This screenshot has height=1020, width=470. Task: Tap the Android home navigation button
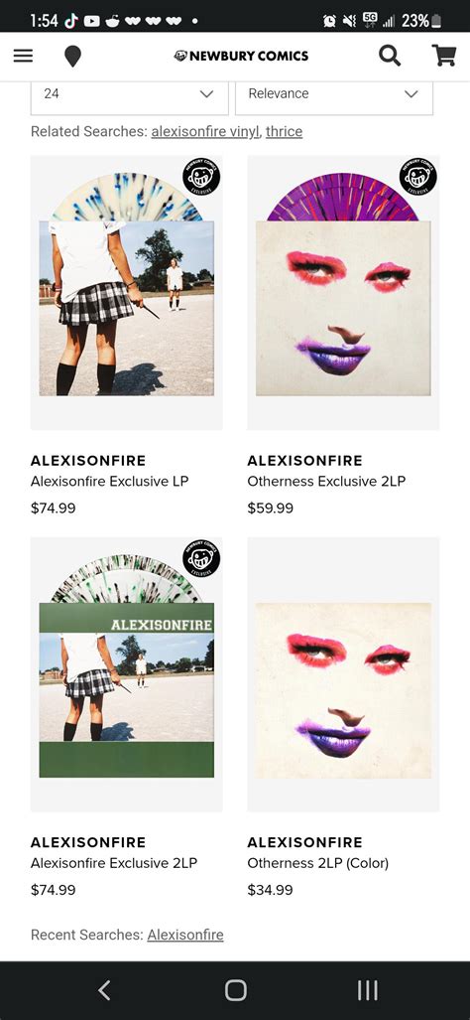tap(236, 990)
